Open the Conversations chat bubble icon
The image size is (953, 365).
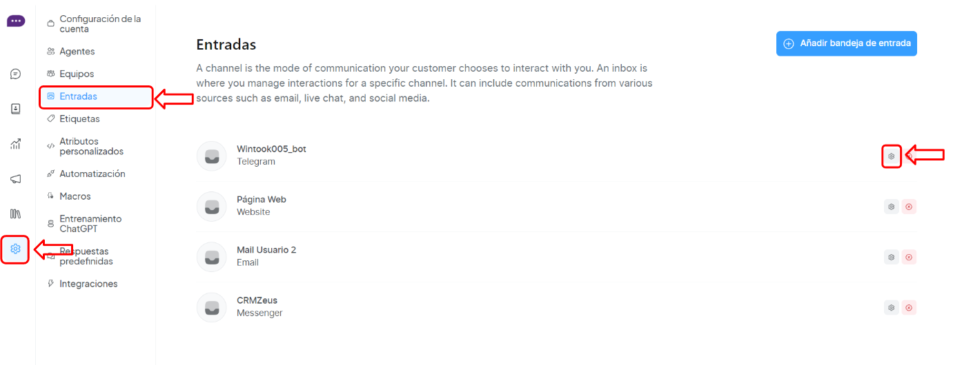tap(15, 74)
